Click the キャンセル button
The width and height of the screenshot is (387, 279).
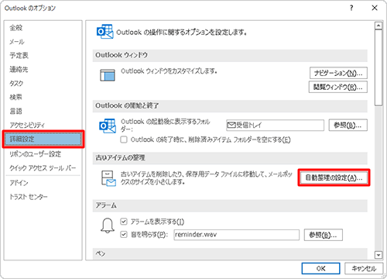click(x=364, y=269)
